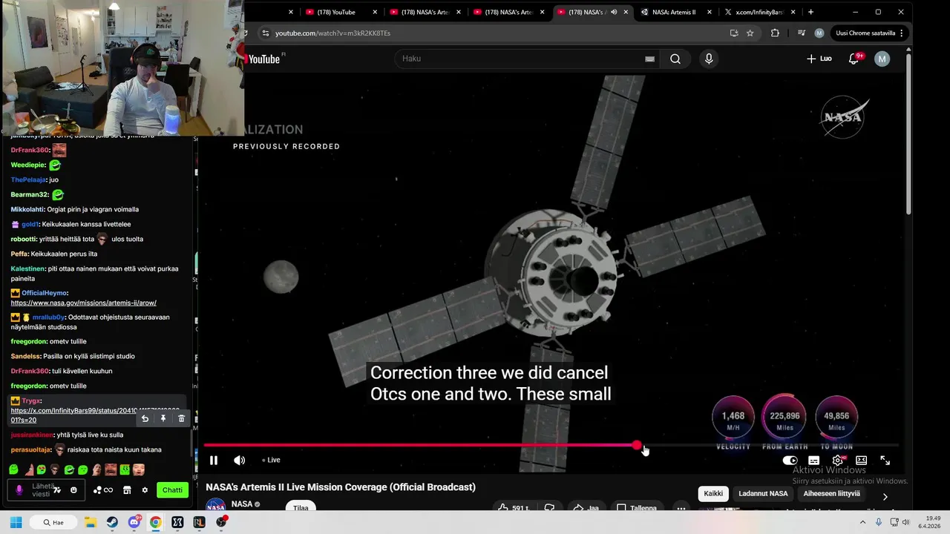
Task: Toggle the autoplay switch in player controls
Action: [790, 461]
